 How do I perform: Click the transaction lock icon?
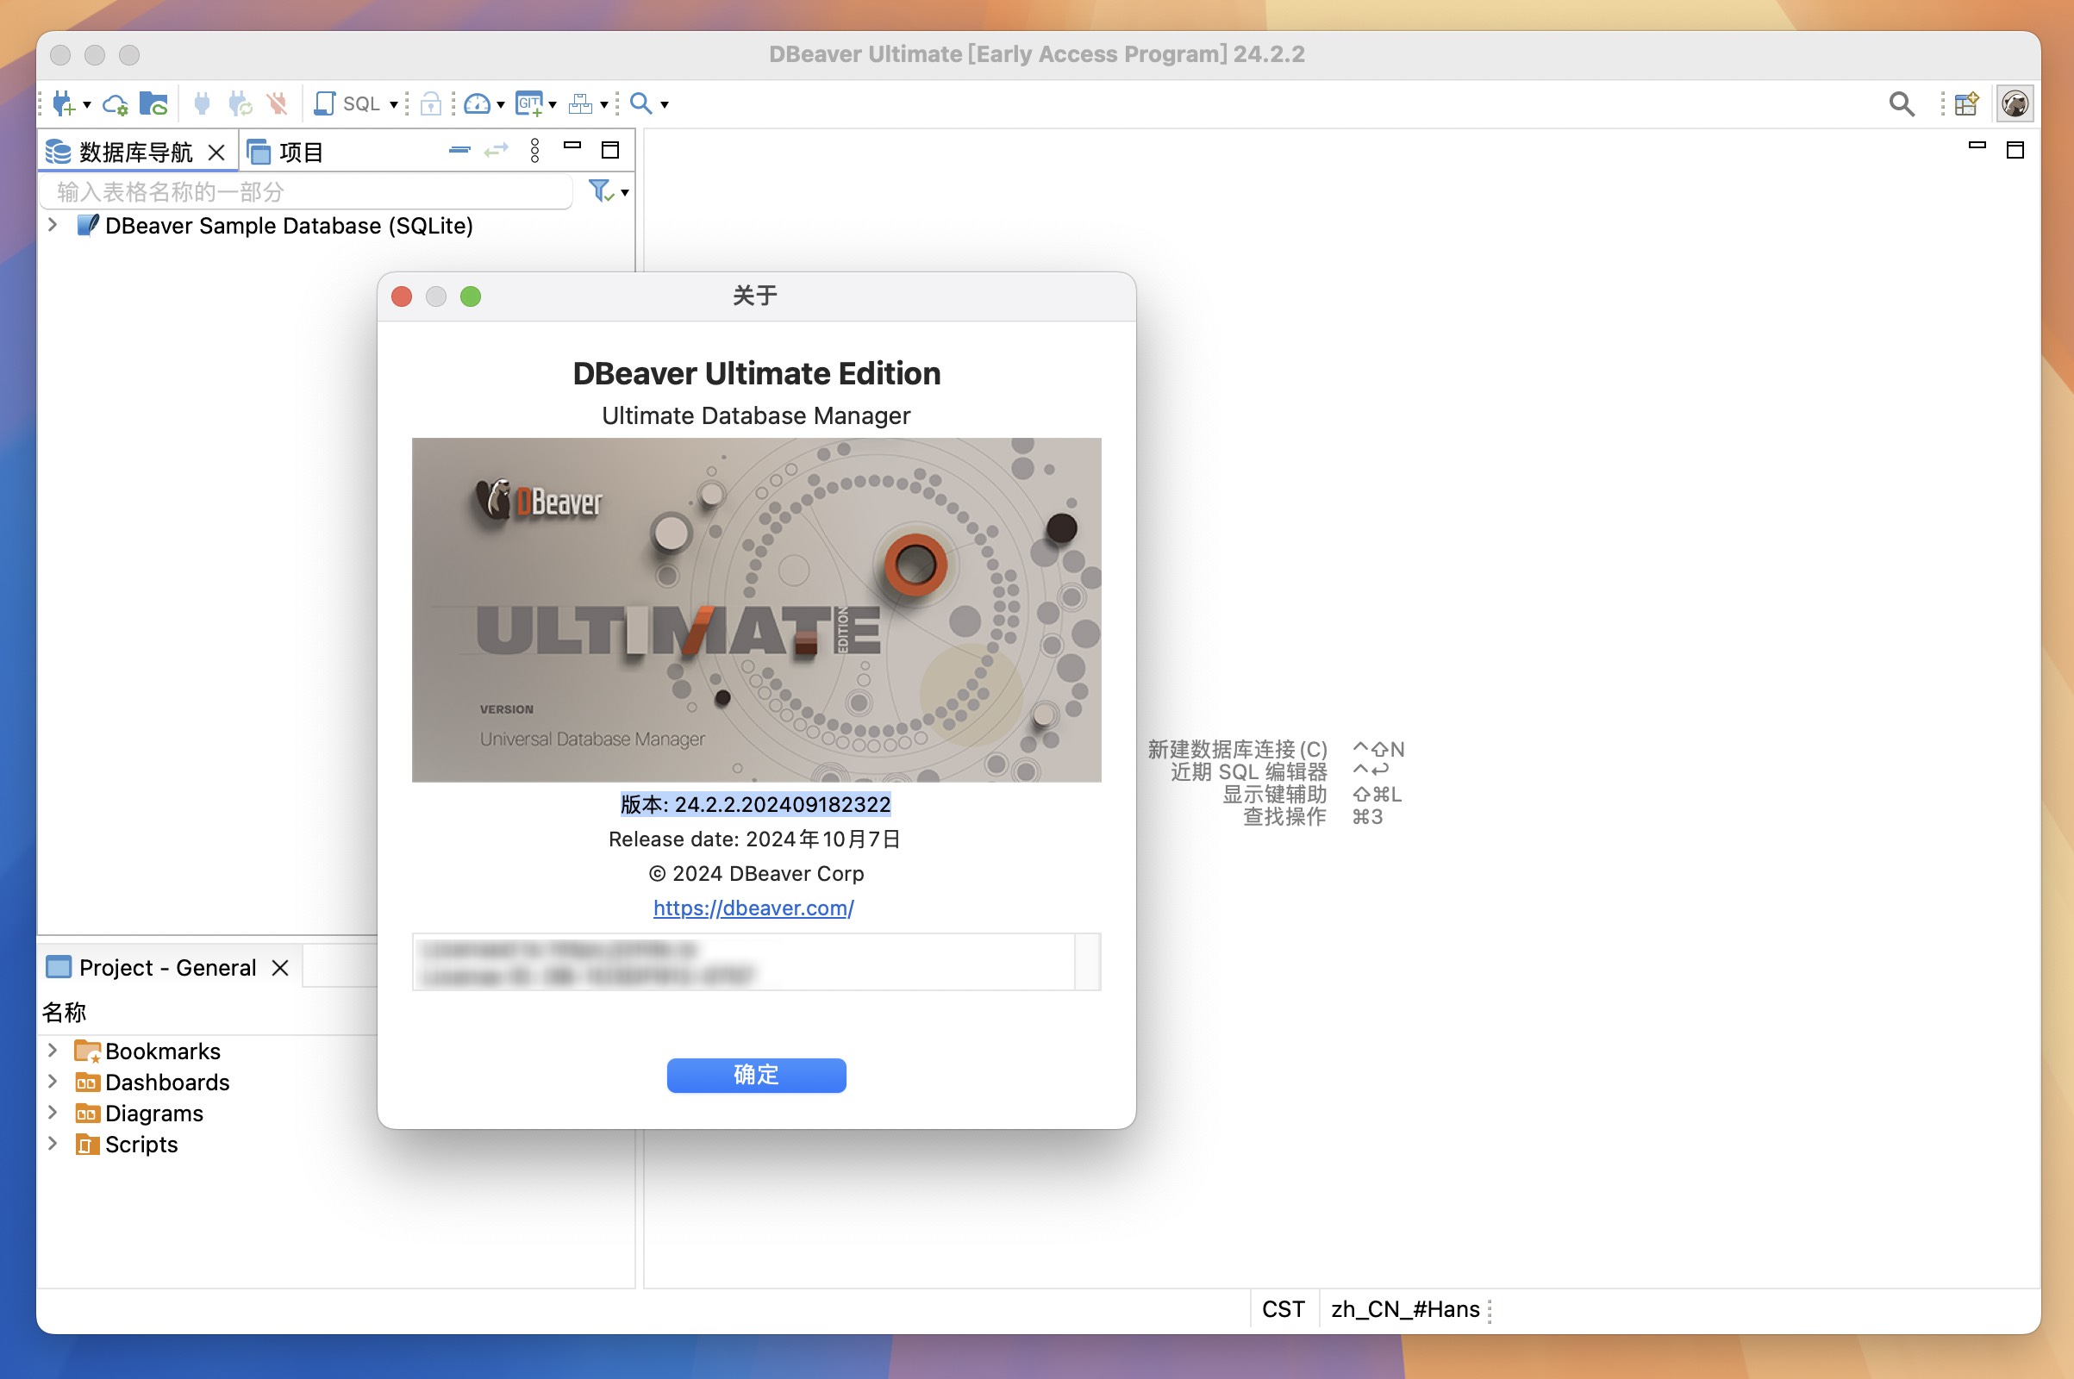[430, 103]
